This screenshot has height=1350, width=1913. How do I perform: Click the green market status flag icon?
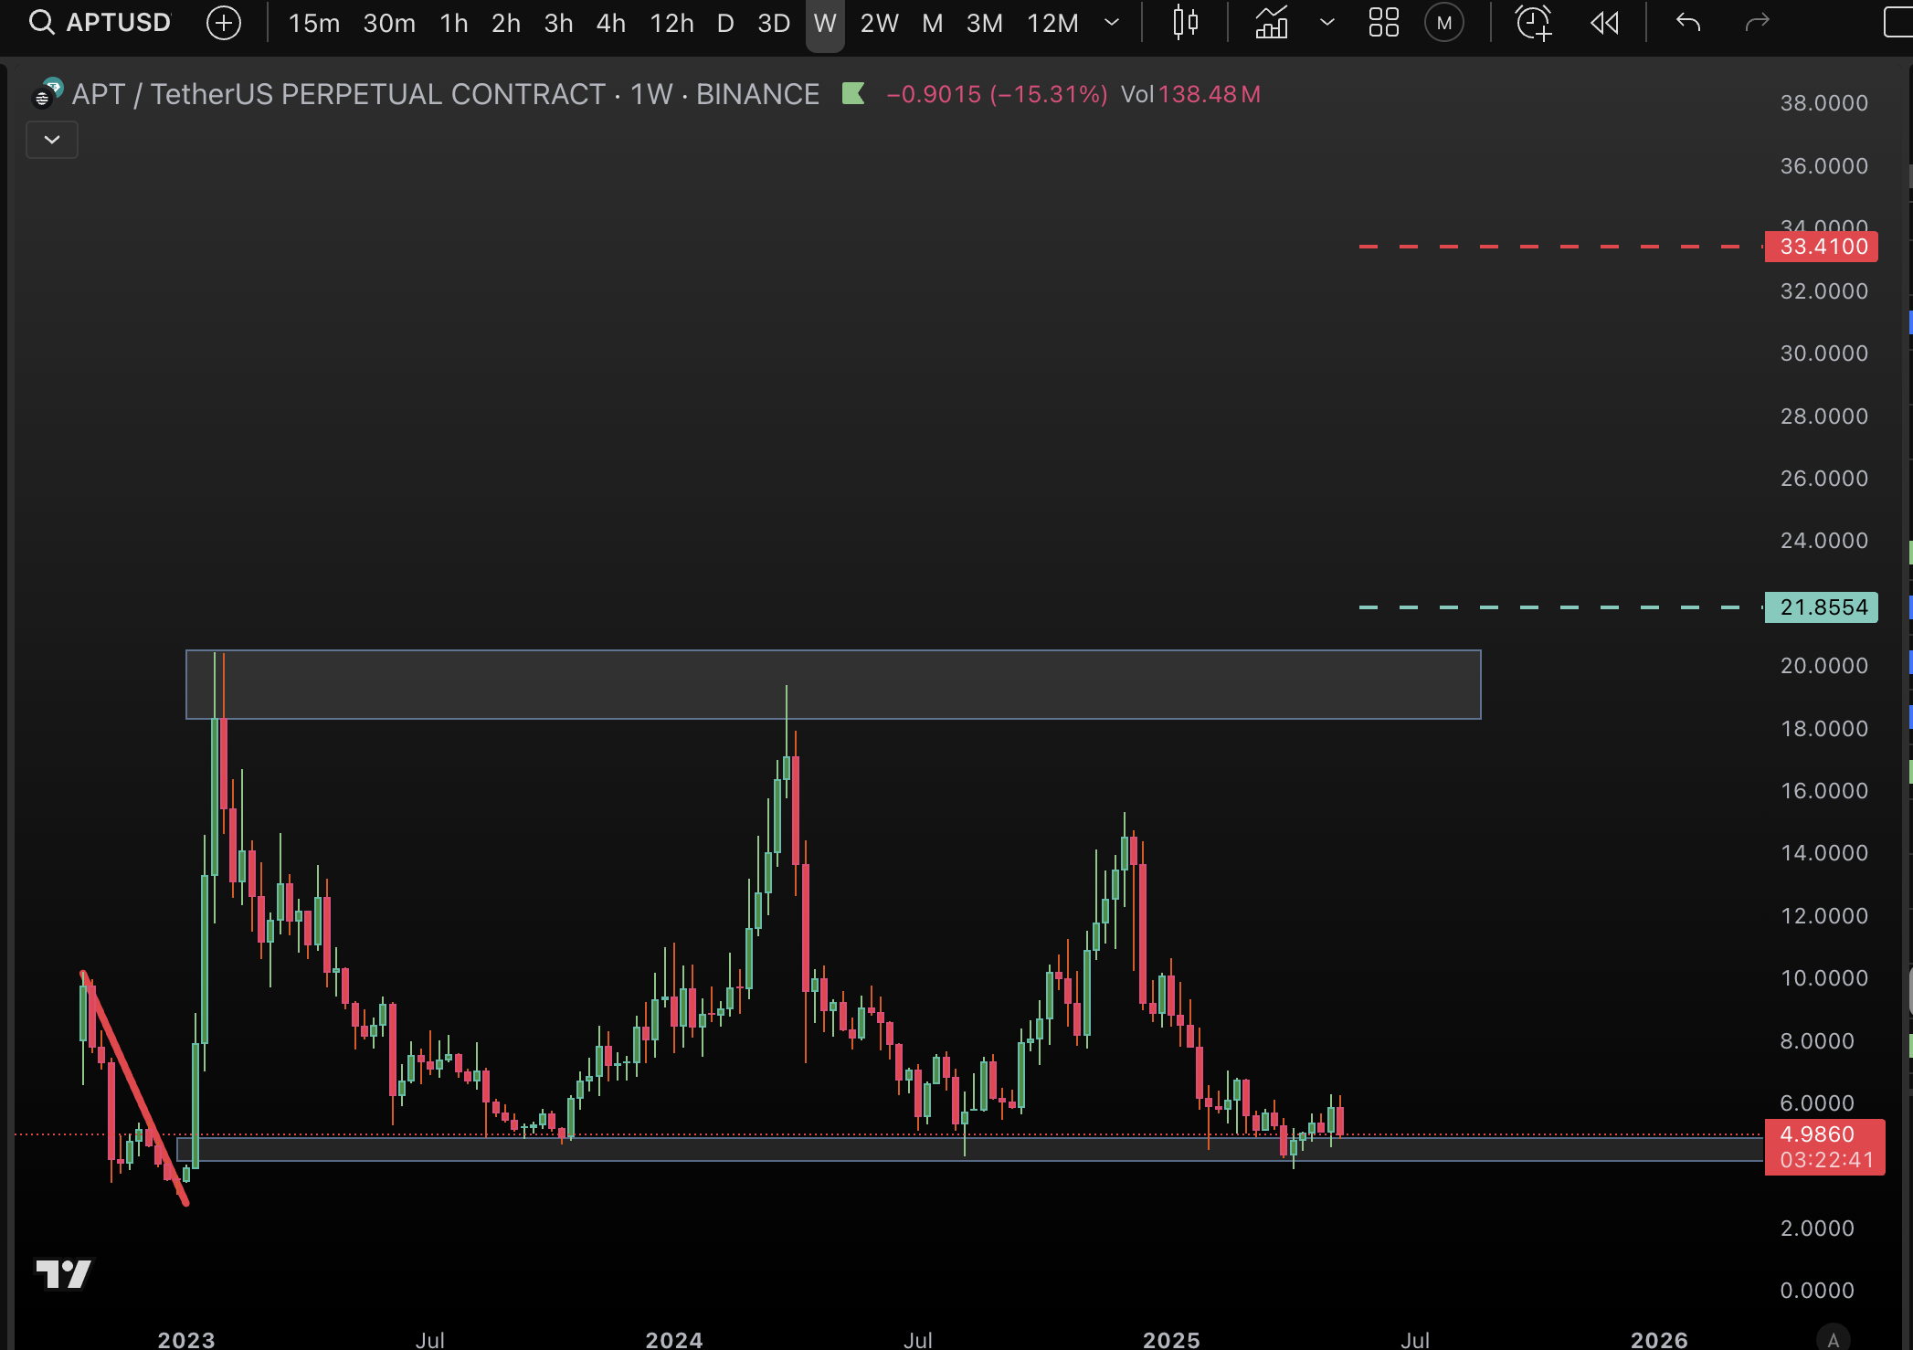tap(853, 93)
